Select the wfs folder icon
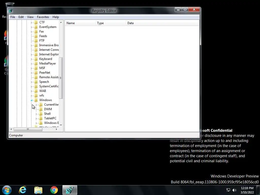This screenshot has height=195, width=260. click(x=36, y=95)
